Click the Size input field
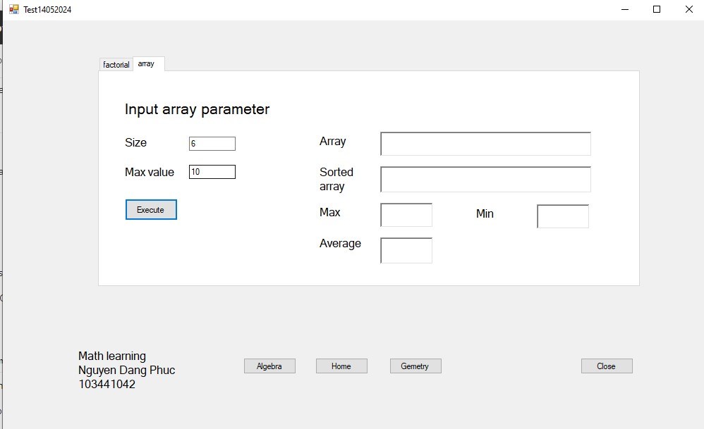704x429 pixels. click(x=212, y=144)
